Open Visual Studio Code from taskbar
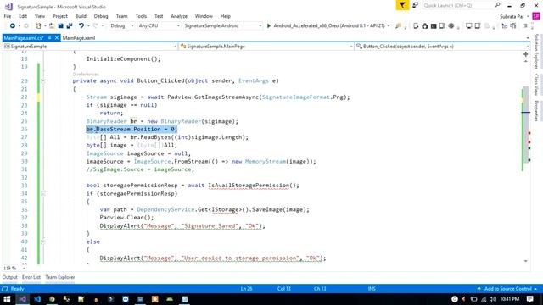The height and width of the screenshot is (305, 543). (x=37, y=299)
